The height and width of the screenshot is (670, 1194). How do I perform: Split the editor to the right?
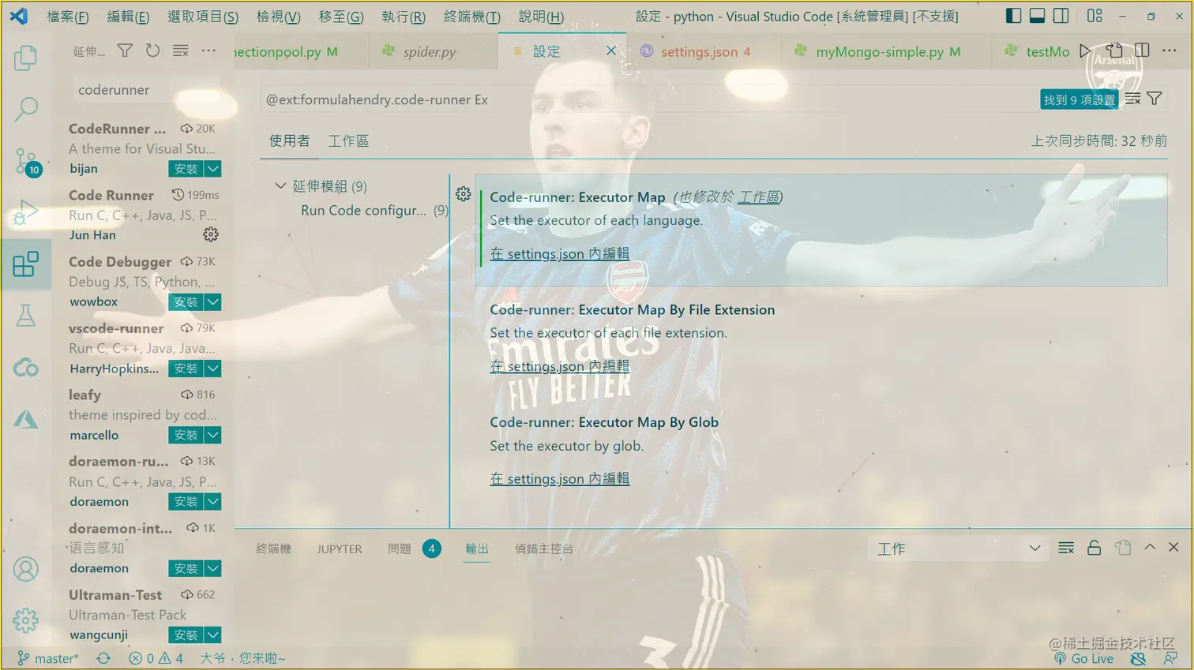coord(1142,51)
